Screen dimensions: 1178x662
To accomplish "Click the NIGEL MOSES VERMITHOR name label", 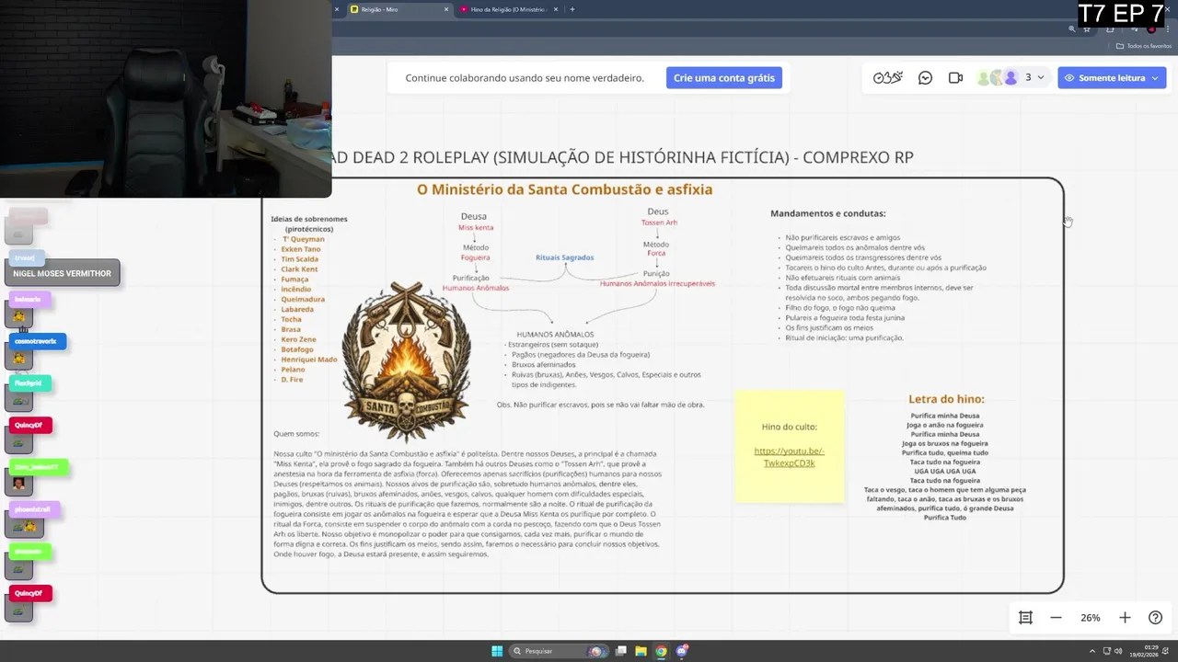I will point(62,273).
